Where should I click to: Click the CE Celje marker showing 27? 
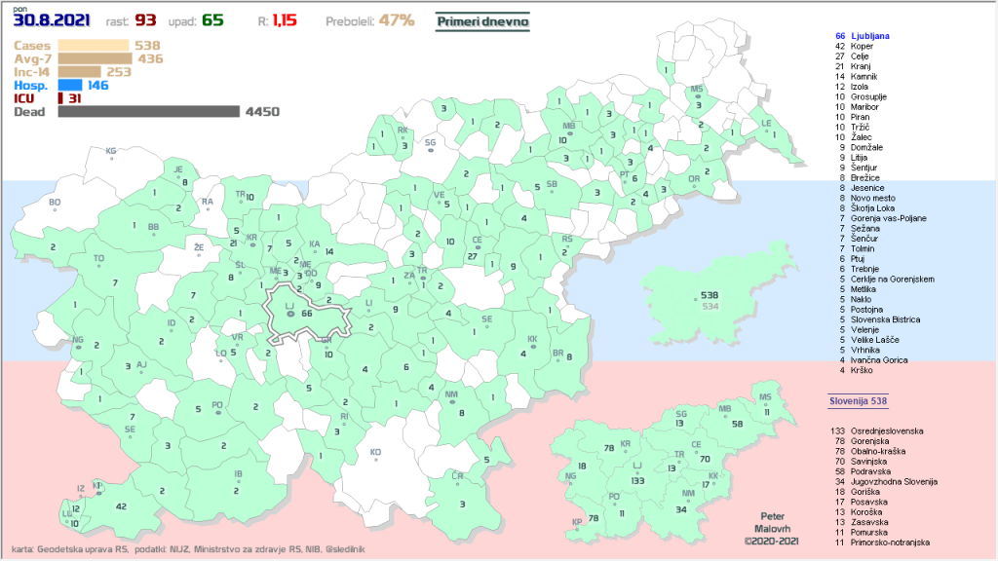(x=477, y=247)
